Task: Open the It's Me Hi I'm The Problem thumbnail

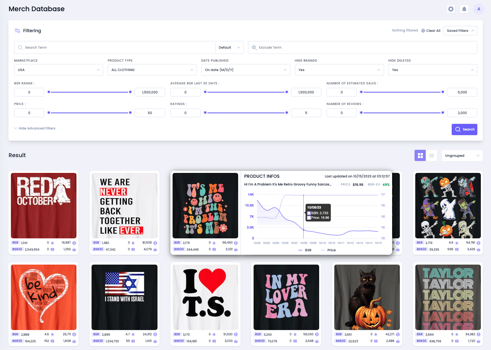Action: coord(206,206)
